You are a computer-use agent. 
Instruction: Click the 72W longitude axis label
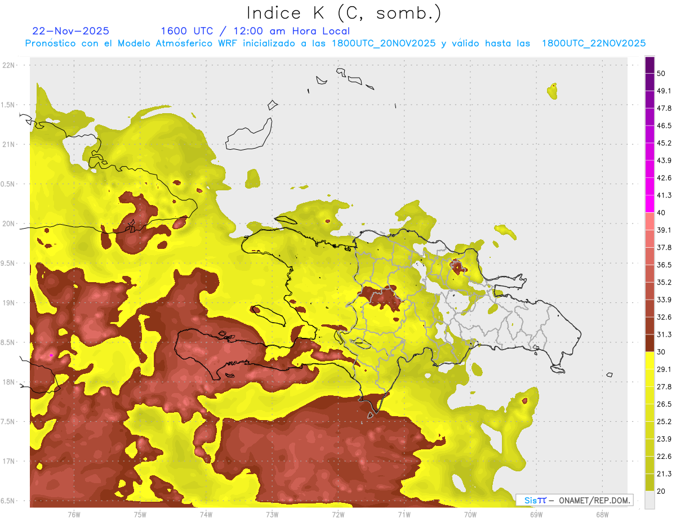(x=338, y=515)
